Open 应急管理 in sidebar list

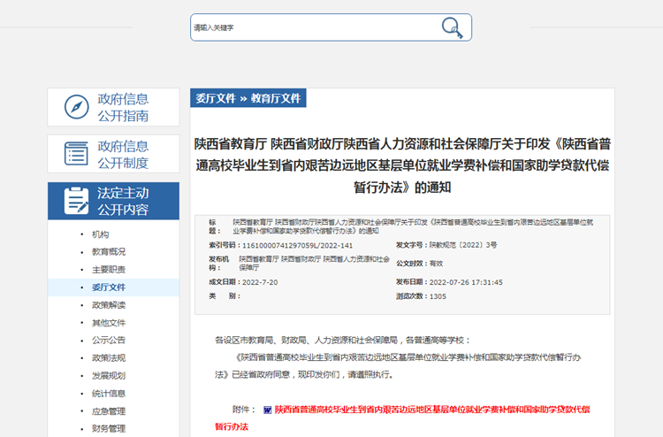109,411
